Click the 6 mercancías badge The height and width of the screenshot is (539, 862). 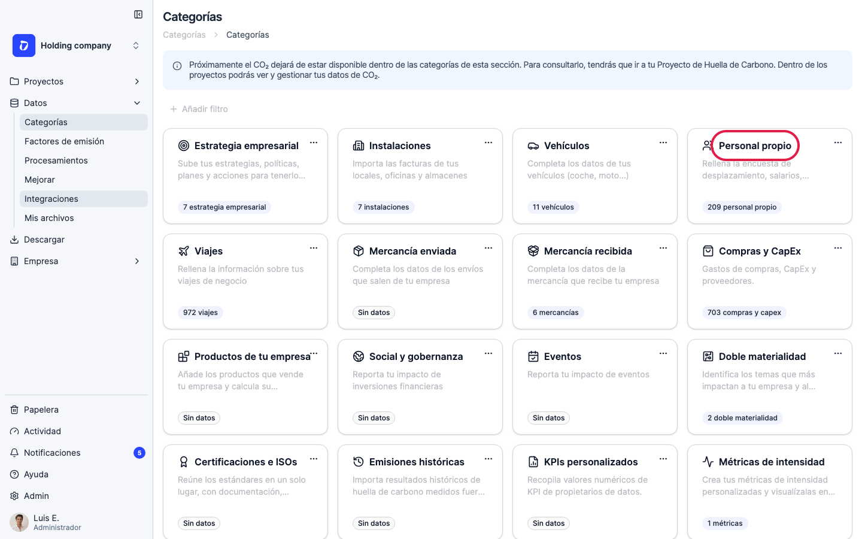tap(556, 313)
